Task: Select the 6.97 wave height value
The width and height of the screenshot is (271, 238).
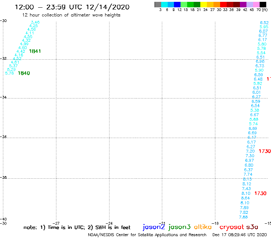Action: [249, 160]
